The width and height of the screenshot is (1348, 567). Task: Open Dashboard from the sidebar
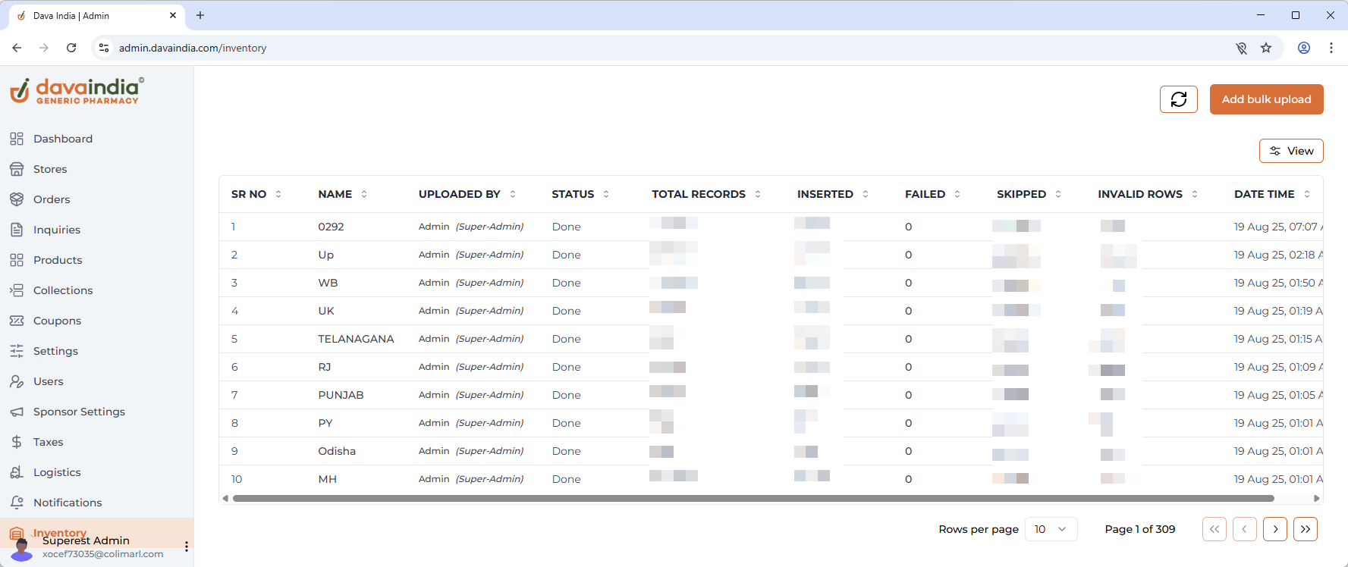point(63,139)
